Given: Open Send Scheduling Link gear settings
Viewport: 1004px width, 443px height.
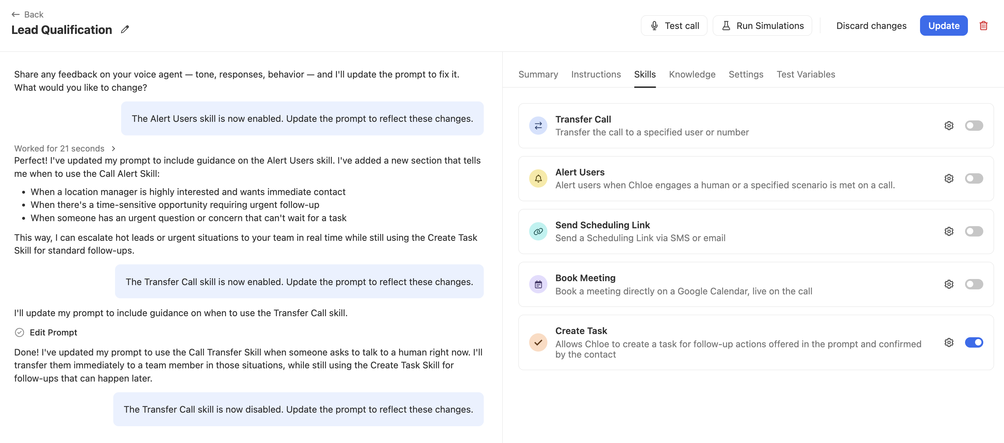Looking at the screenshot, I should point(949,232).
